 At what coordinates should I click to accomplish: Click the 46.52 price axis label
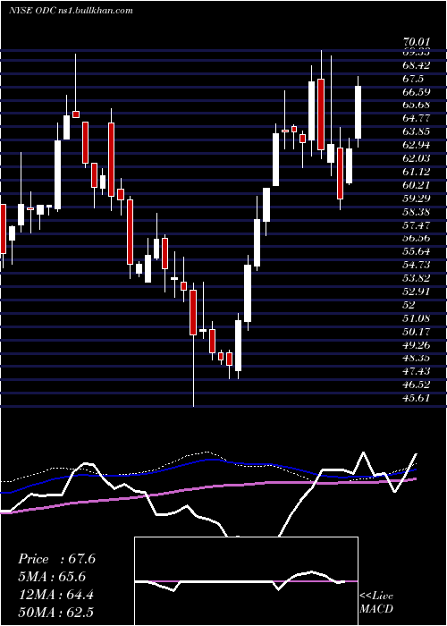pos(417,385)
